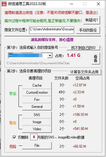Click the 文件夹数 column header
106x157 pixels.
(x=61, y=78)
